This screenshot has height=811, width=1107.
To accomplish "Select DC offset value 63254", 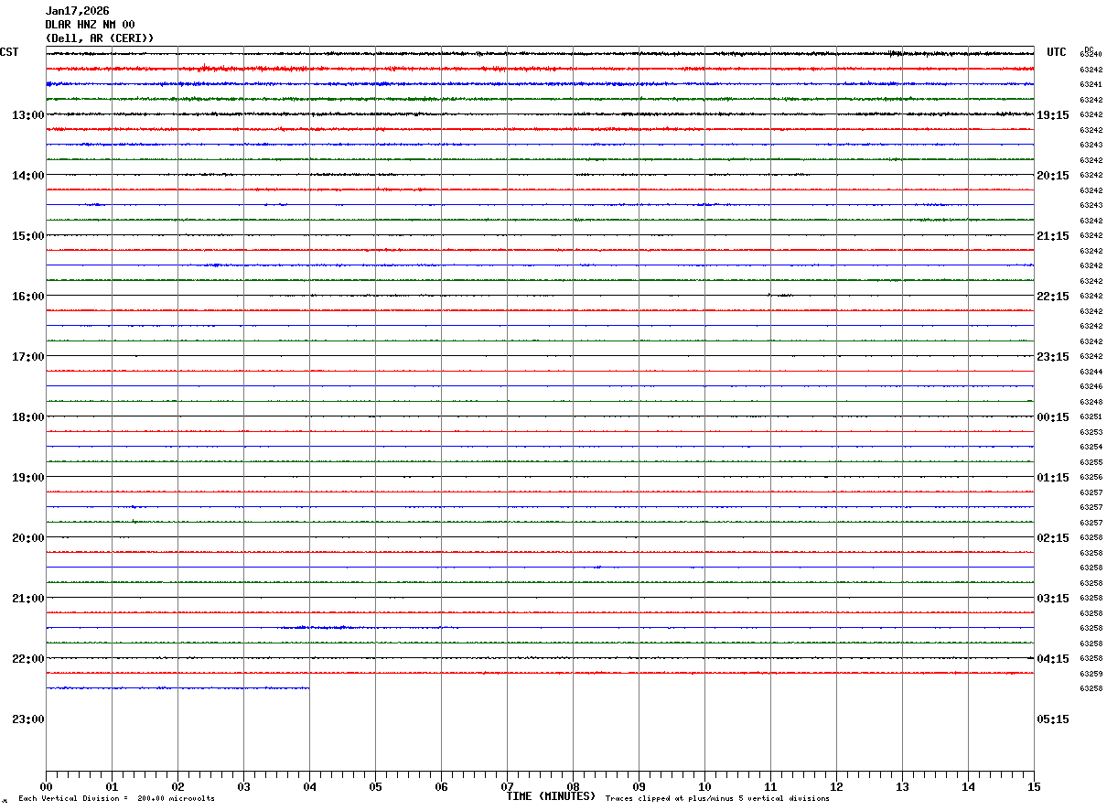I will coord(1091,448).
